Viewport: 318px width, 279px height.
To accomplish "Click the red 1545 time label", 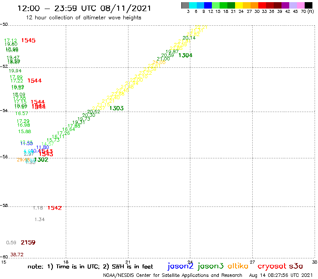I will pyautogui.click(x=28, y=40).
